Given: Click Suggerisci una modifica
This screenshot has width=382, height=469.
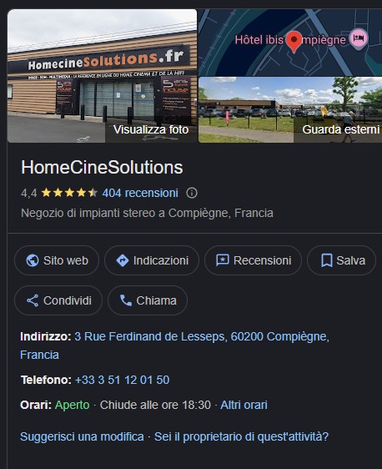Looking at the screenshot, I should [x=82, y=436].
